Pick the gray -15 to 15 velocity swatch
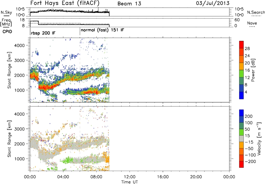This screenshot has height=184, width=265. pos(241,138)
